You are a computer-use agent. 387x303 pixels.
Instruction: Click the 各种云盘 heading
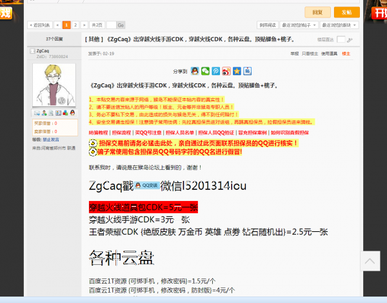tap(122, 258)
